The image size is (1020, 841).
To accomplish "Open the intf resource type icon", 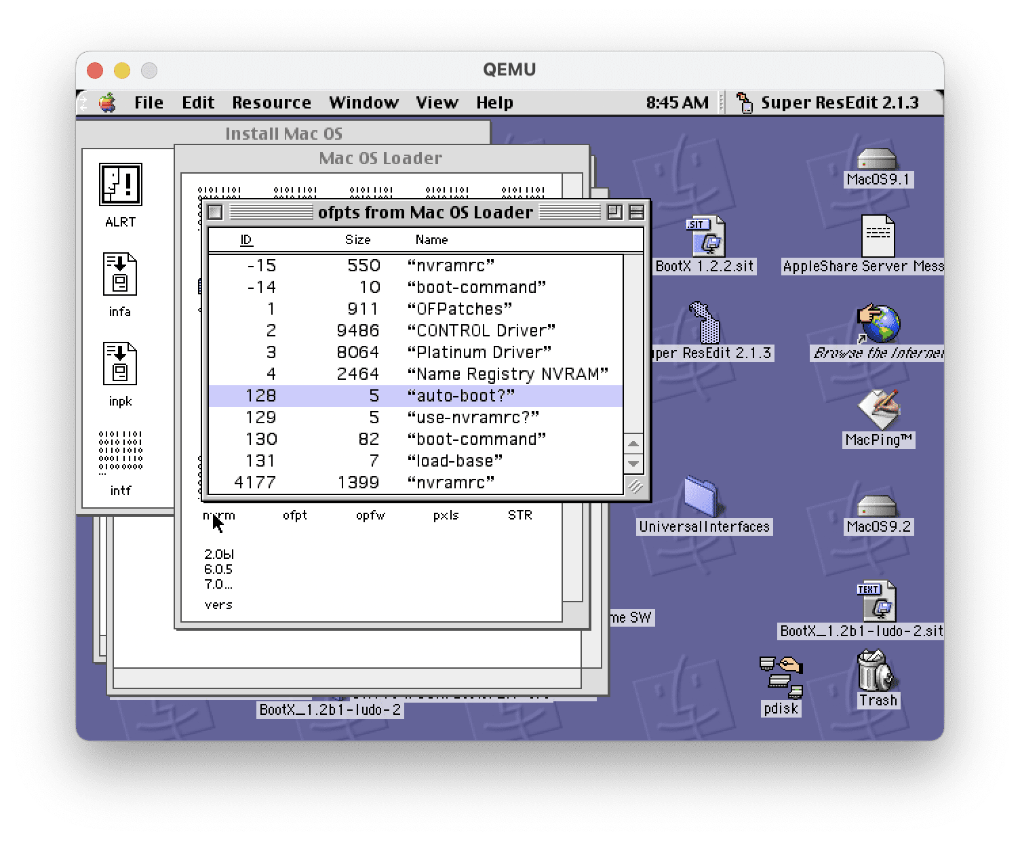I will (x=120, y=451).
